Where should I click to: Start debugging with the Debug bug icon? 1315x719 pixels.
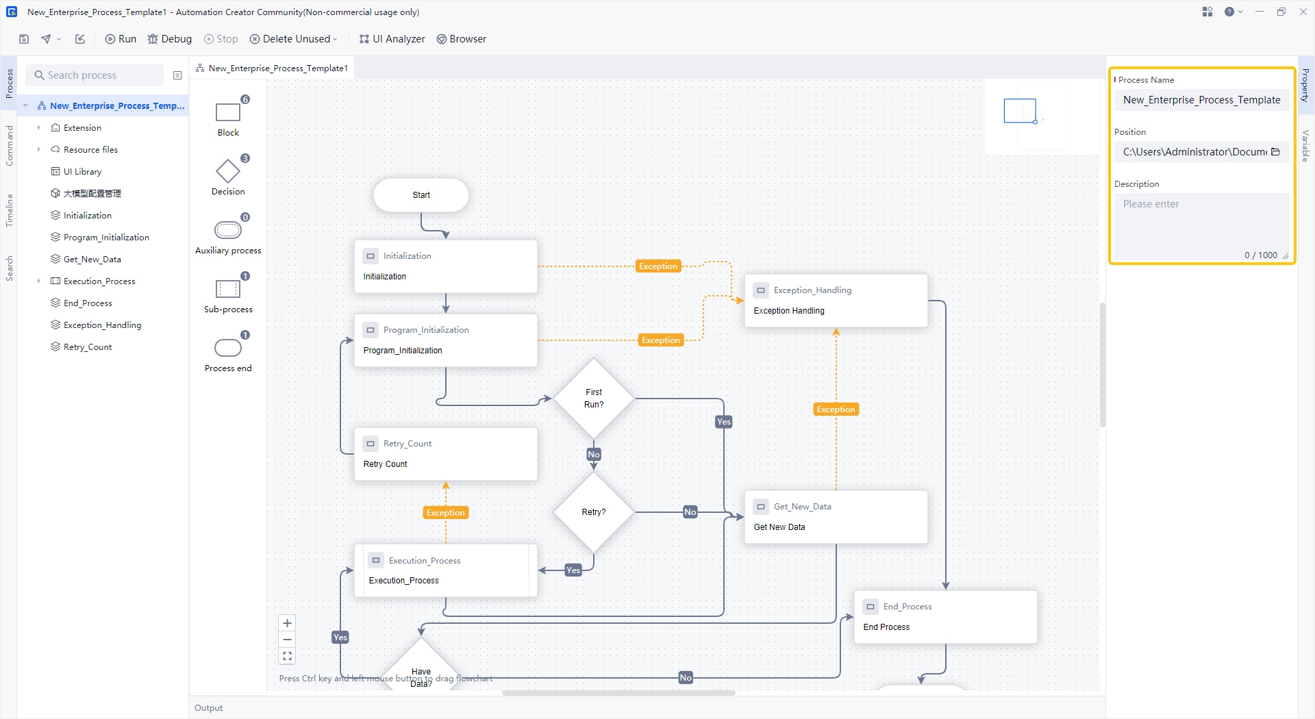[169, 39]
